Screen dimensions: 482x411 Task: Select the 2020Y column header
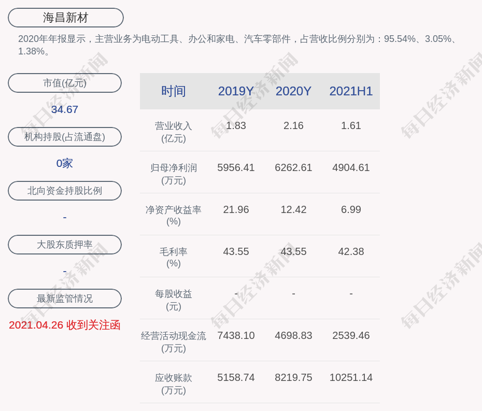(293, 91)
